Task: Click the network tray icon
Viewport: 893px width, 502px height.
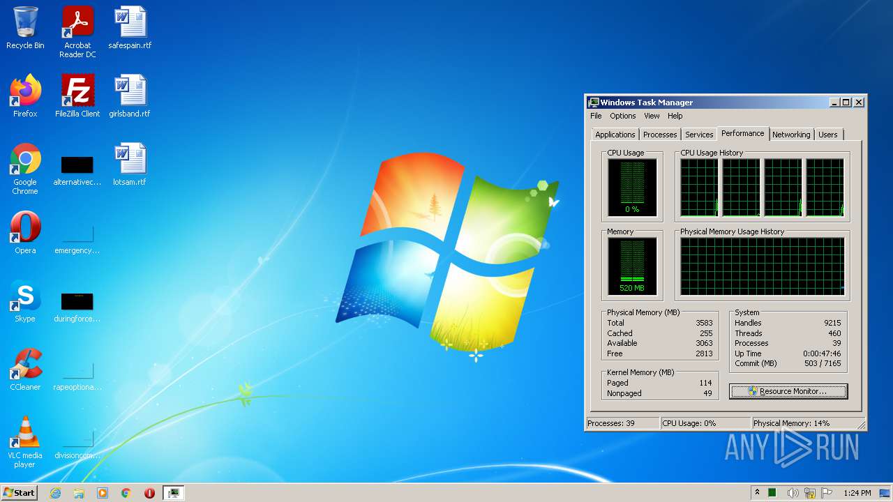Action: coord(809,493)
